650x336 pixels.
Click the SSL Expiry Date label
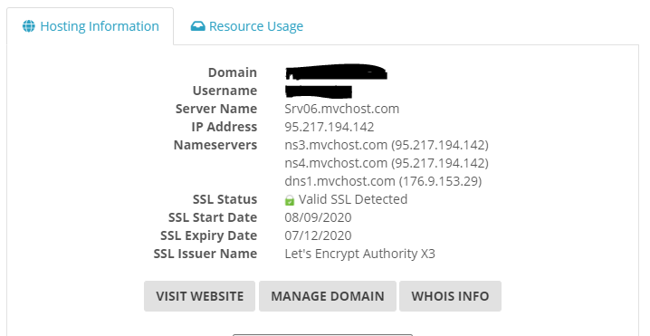pos(208,235)
